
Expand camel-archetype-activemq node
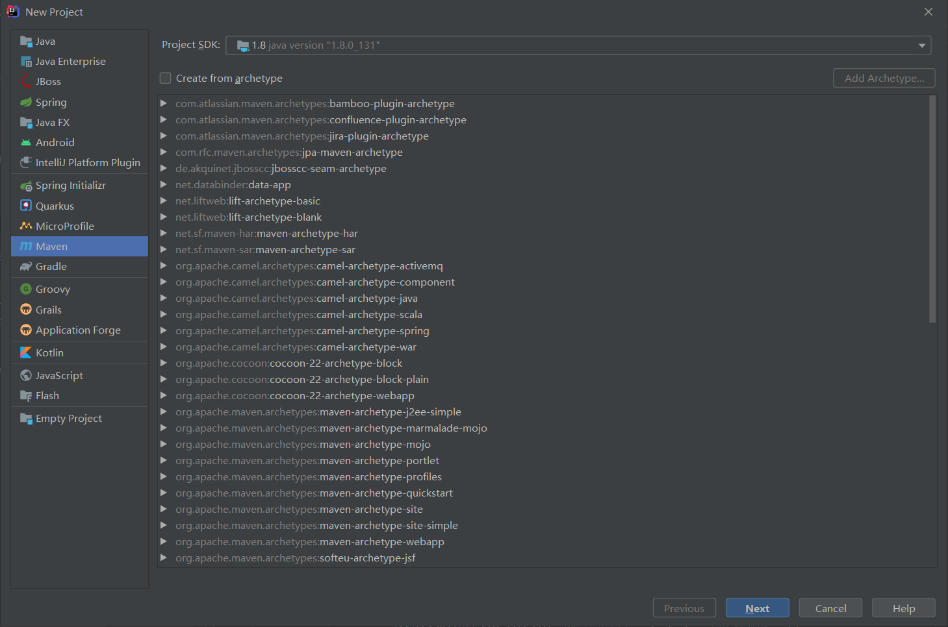pyautogui.click(x=163, y=265)
